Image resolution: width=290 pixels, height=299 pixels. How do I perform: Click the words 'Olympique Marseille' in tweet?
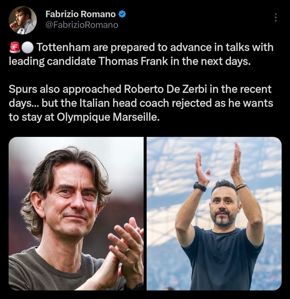[x=108, y=117]
